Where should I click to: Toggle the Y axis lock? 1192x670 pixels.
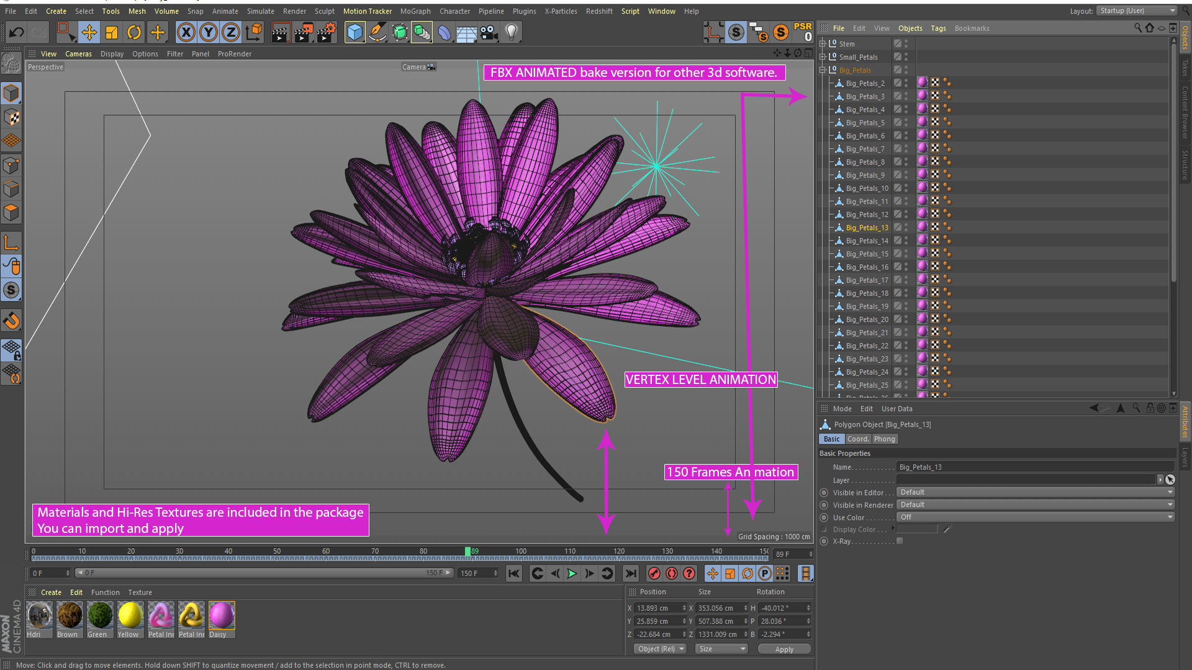click(x=208, y=32)
